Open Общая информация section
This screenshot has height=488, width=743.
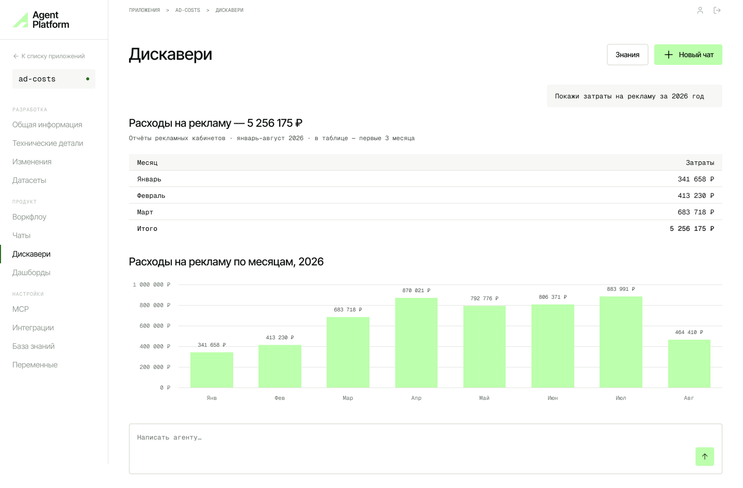(x=47, y=125)
